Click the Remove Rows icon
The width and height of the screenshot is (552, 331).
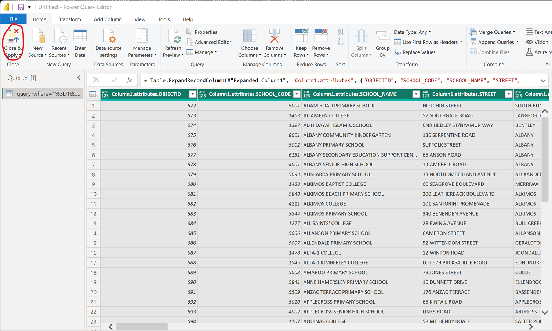[x=321, y=36]
